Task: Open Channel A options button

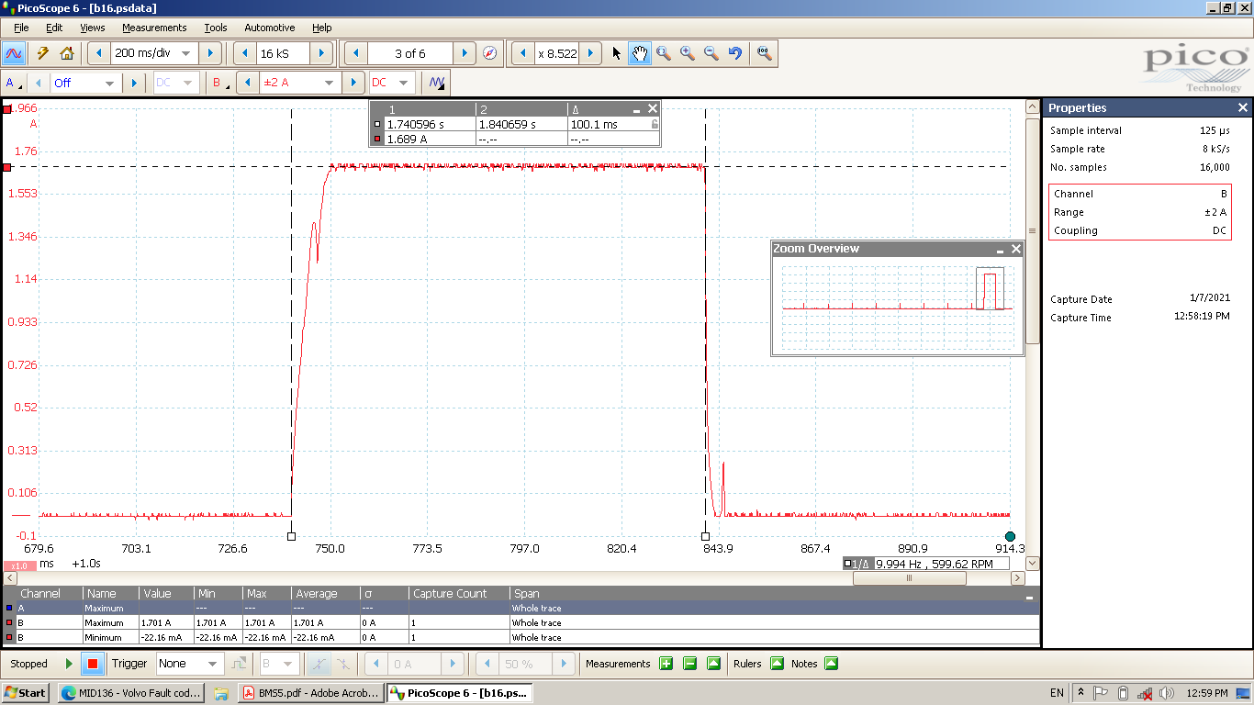Action: [14, 83]
